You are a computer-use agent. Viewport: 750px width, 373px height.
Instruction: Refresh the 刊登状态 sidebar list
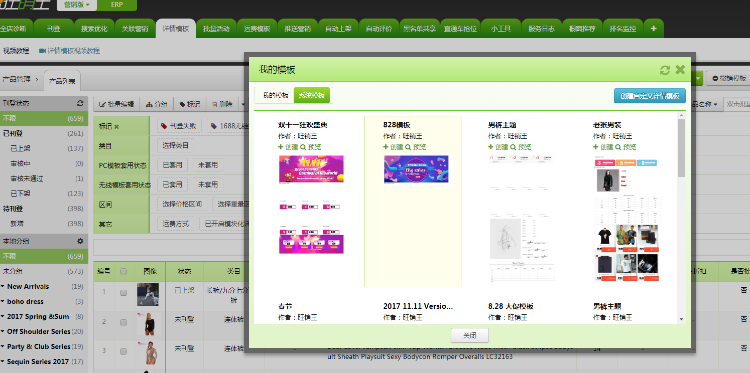click(80, 103)
